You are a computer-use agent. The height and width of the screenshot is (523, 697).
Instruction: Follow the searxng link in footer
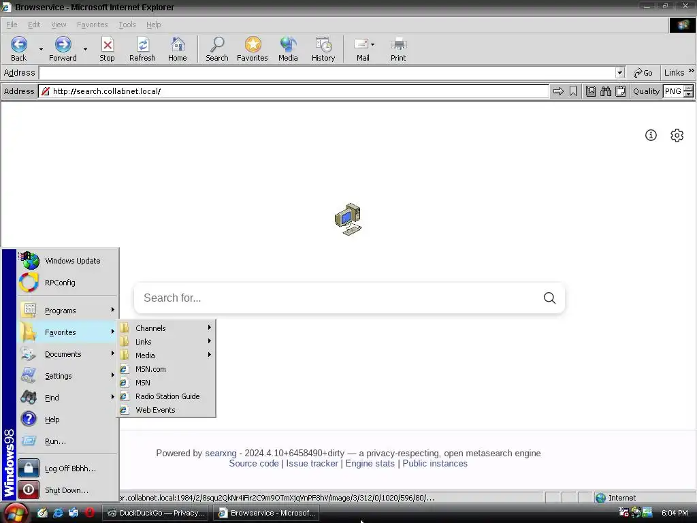[221, 453]
